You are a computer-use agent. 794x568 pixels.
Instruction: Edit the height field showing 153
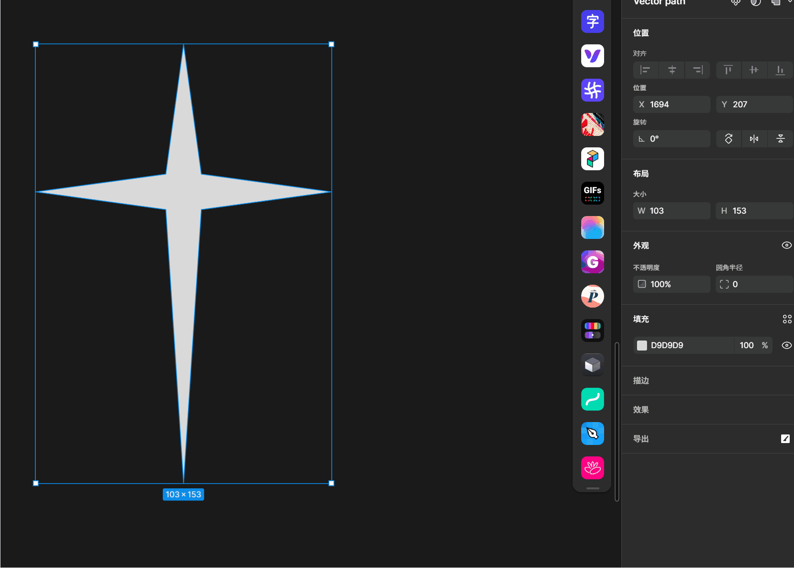(x=754, y=211)
